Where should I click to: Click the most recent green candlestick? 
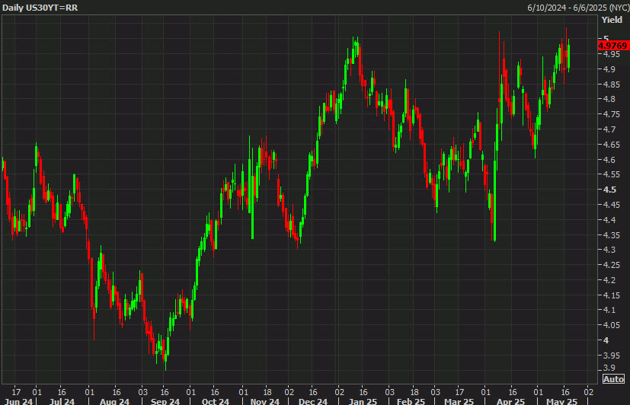tap(568, 56)
